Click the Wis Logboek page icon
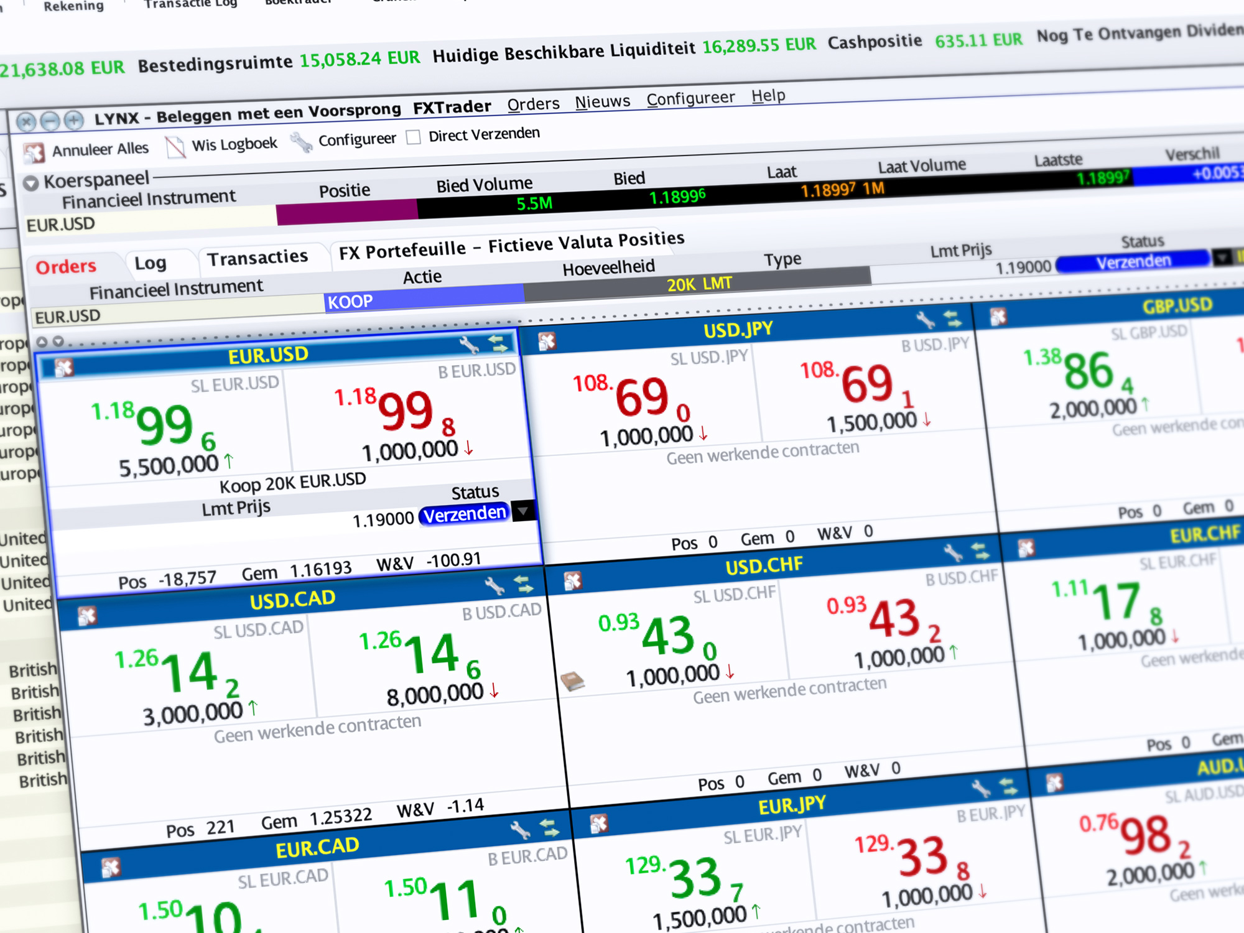The image size is (1244, 933). pyautogui.click(x=175, y=147)
